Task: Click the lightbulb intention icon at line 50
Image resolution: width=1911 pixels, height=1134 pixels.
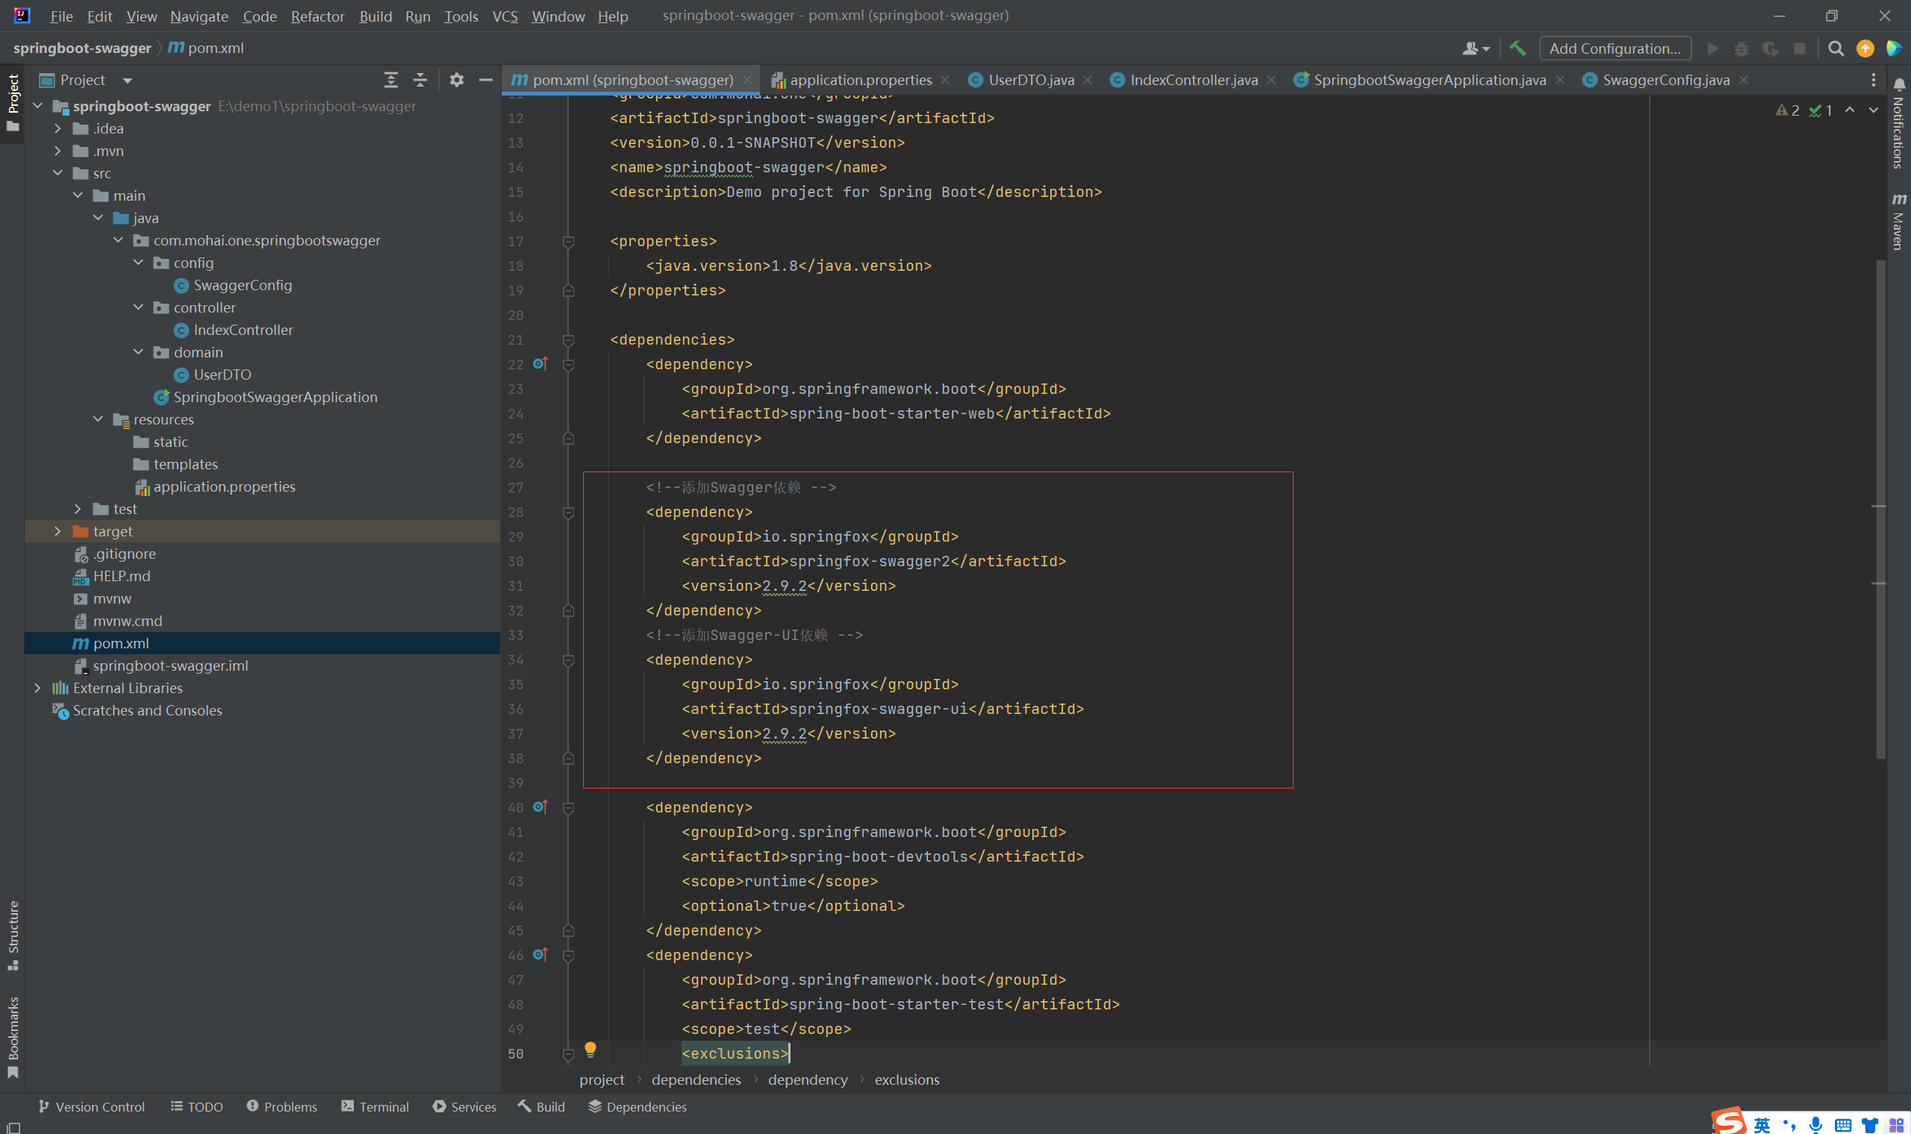Action: (590, 1049)
